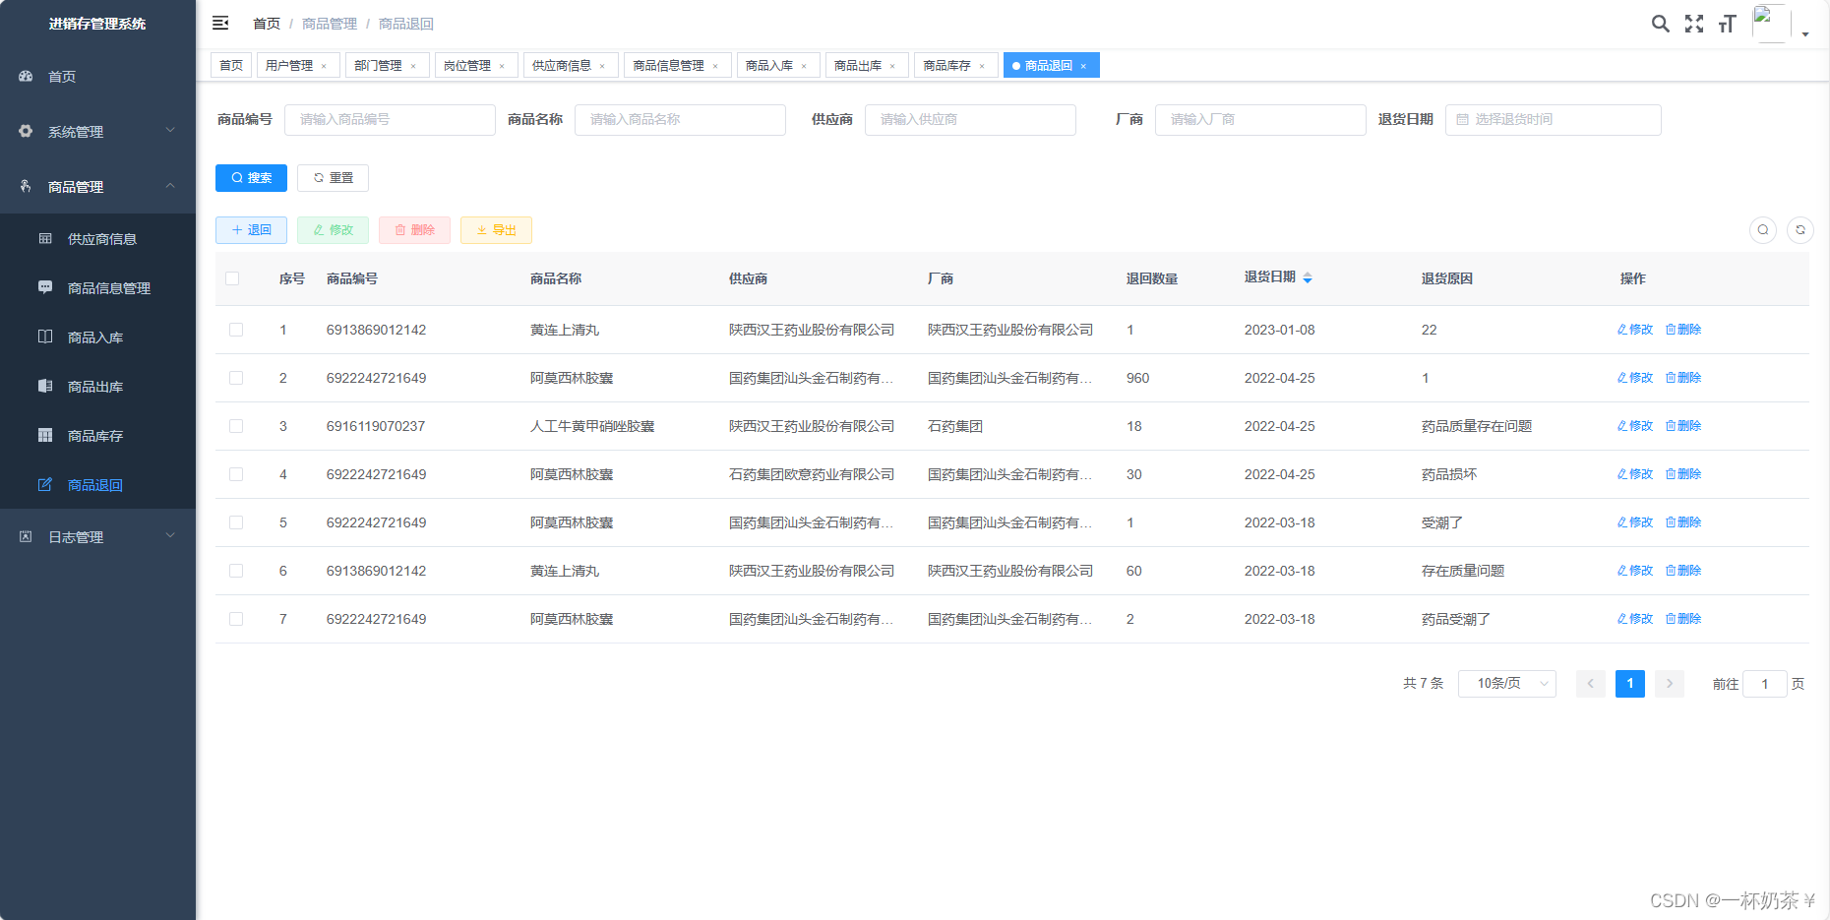Sort by the 退货日期 column arrows
This screenshot has height=920, width=1830.
point(1308,278)
